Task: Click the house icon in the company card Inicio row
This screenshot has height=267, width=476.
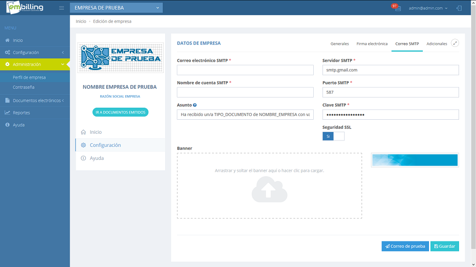Action: pos(83,132)
